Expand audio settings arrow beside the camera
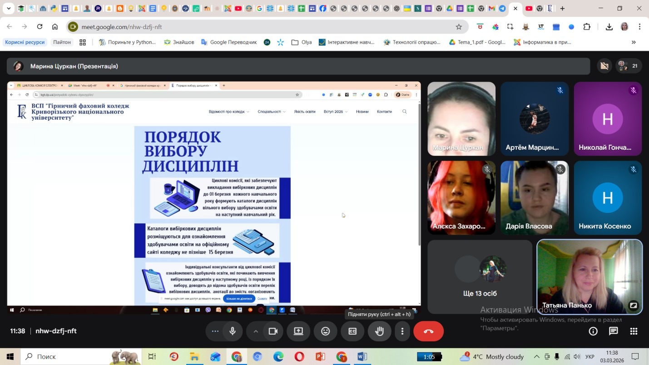 point(256,331)
